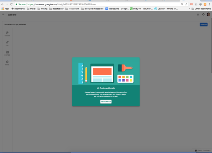This screenshot has height=153, width=212.
Task: Click the Send Feedback link
Action: click(203, 151)
